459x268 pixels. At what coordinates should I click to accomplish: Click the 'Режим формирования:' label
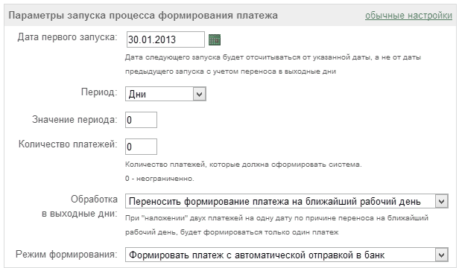click(x=66, y=255)
